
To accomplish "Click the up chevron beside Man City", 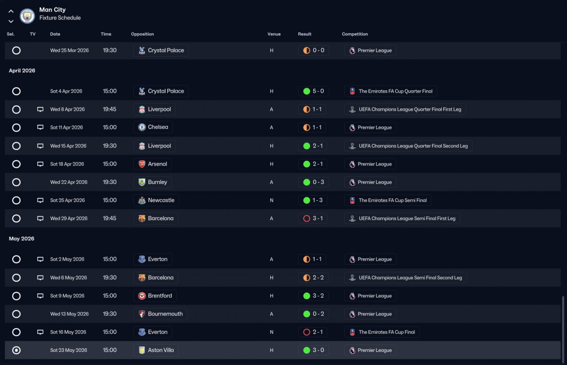I will (11, 11).
